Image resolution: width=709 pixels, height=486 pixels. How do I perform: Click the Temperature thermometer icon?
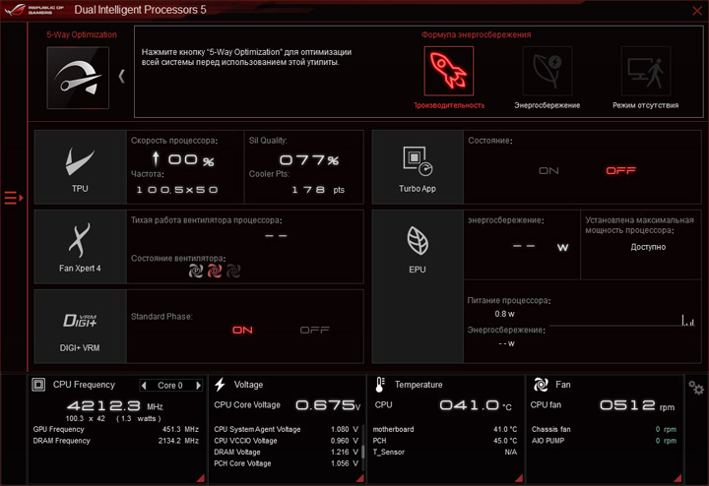380,385
